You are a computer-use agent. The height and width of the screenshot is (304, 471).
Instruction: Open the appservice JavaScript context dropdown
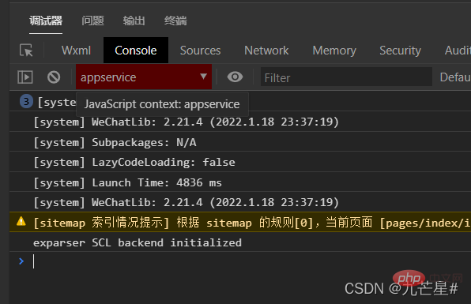click(x=144, y=77)
